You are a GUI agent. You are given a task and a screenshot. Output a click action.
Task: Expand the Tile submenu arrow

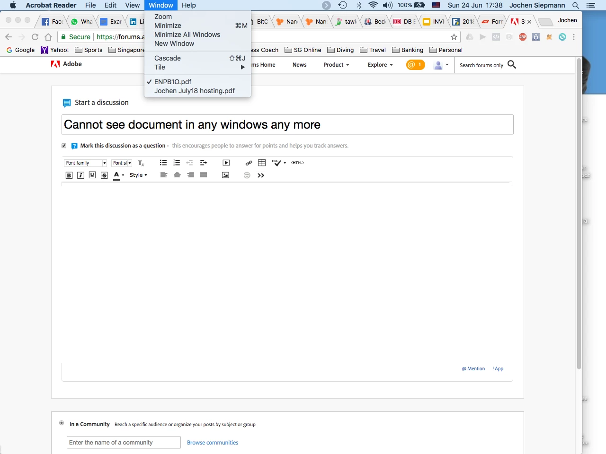(243, 67)
